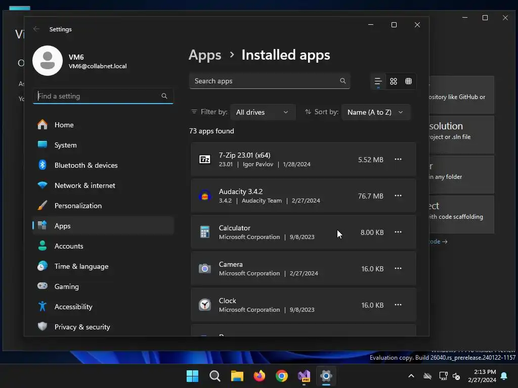Go to Bluetooth & devices settings
518x388 pixels.
(103, 165)
